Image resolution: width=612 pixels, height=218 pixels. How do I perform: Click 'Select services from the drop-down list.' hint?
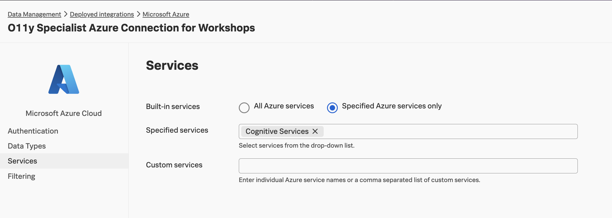(297, 146)
